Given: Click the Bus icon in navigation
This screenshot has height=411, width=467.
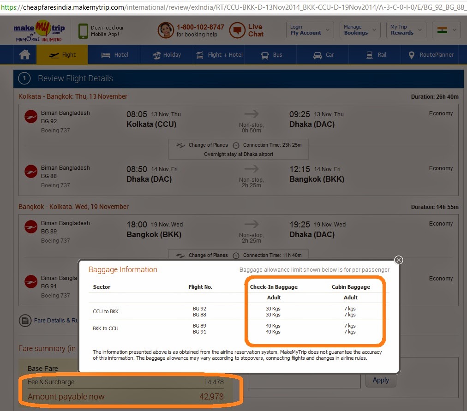Looking at the screenshot, I should click(265, 55).
